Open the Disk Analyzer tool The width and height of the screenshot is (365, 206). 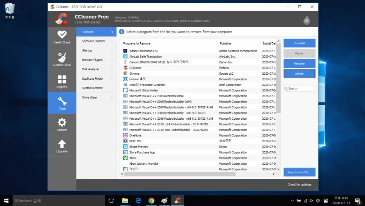[96, 69]
